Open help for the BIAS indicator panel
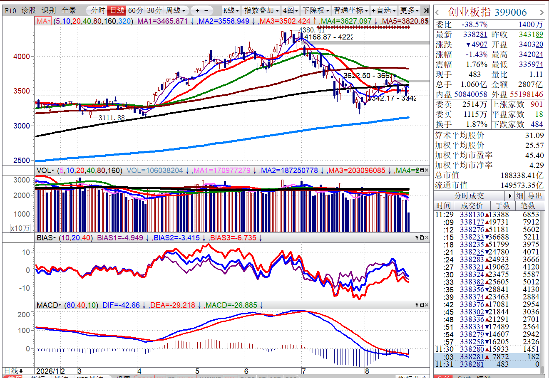 [417, 238]
